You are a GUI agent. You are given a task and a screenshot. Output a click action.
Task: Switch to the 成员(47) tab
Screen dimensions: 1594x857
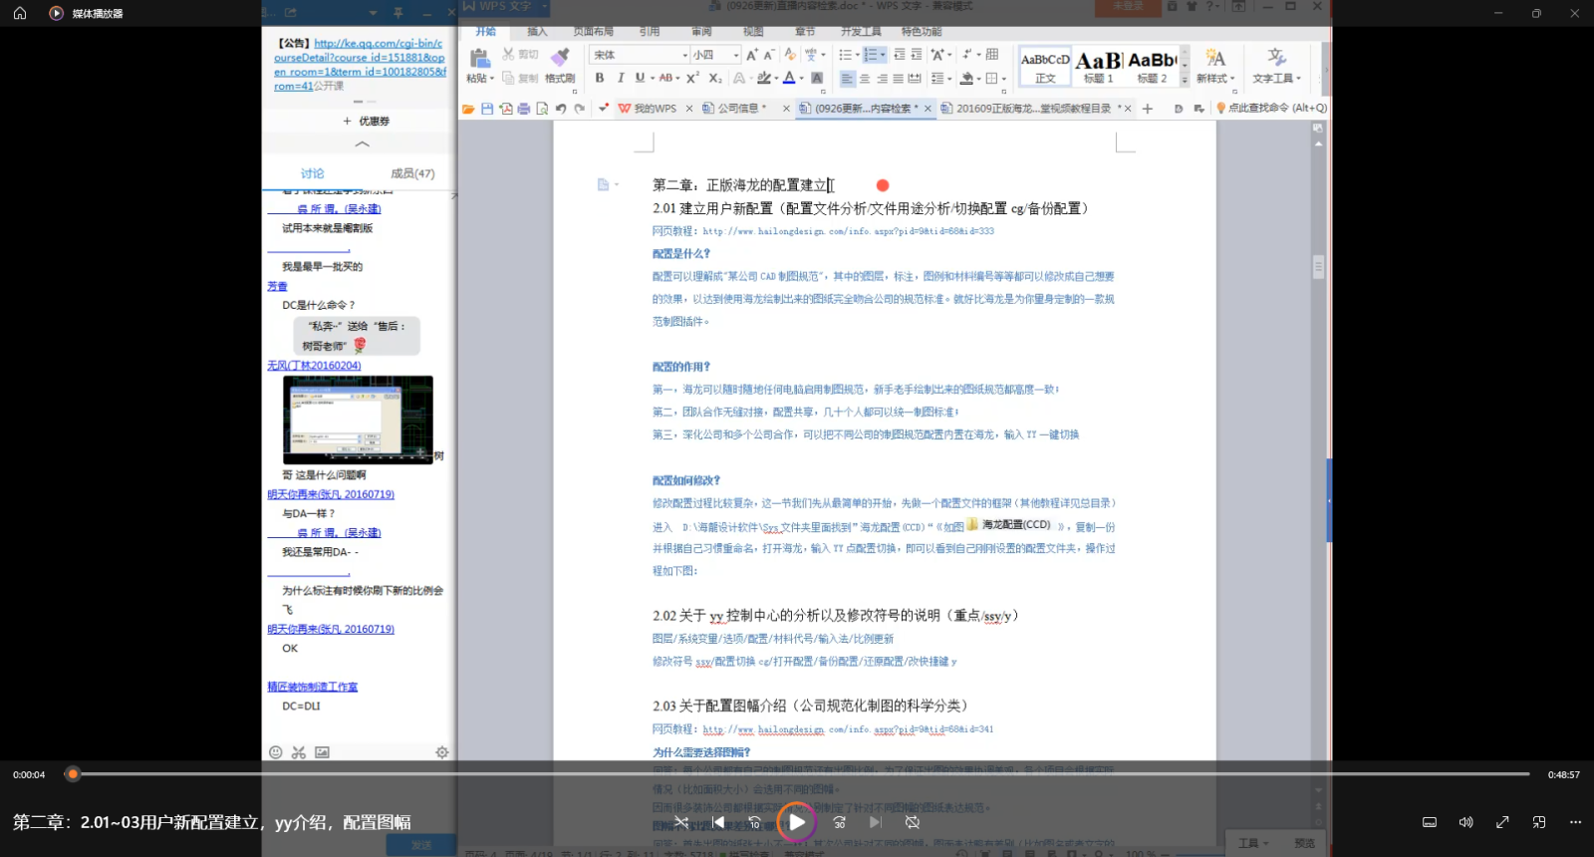(411, 173)
